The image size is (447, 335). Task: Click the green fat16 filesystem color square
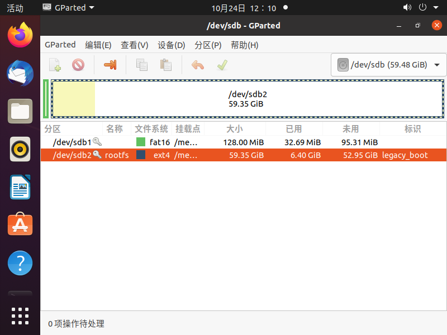(141, 142)
